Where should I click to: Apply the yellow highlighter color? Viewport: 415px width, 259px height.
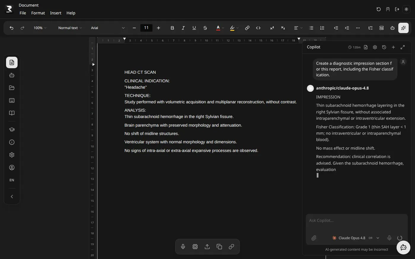[232, 28]
